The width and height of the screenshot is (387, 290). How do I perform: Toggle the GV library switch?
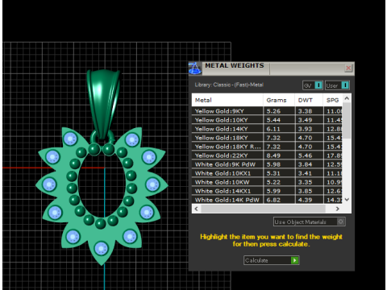pos(313,85)
